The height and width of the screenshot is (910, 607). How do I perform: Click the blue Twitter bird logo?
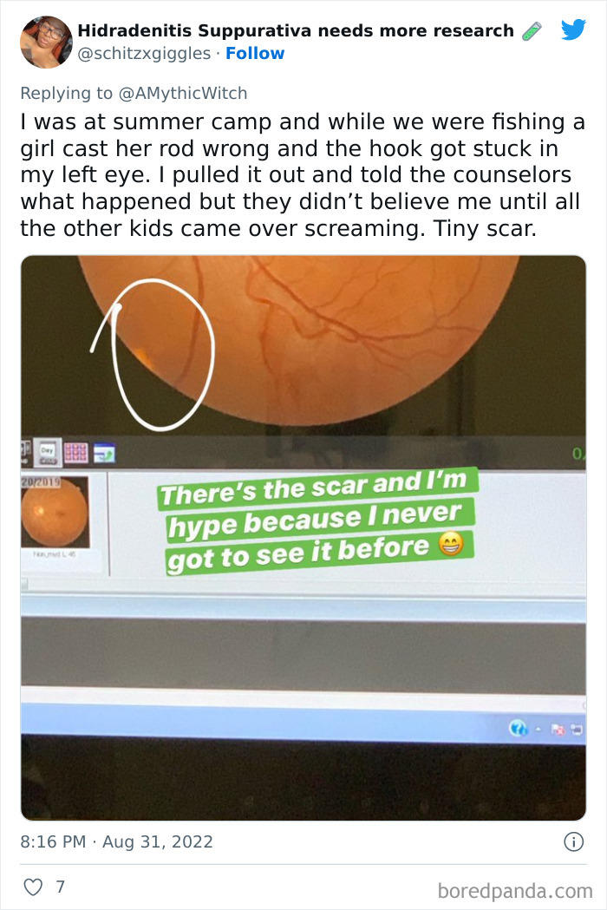573,29
